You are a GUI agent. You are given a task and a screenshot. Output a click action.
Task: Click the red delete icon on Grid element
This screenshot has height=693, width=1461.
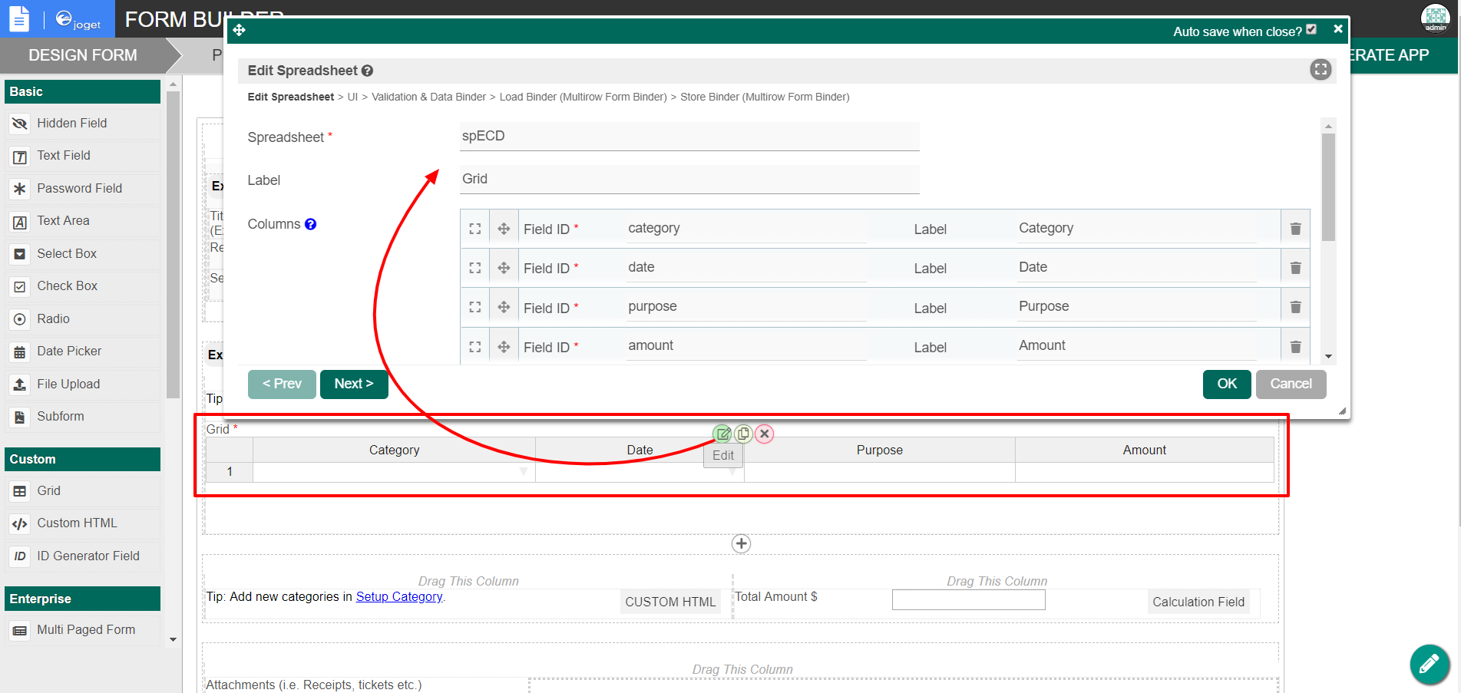pos(764,434)
